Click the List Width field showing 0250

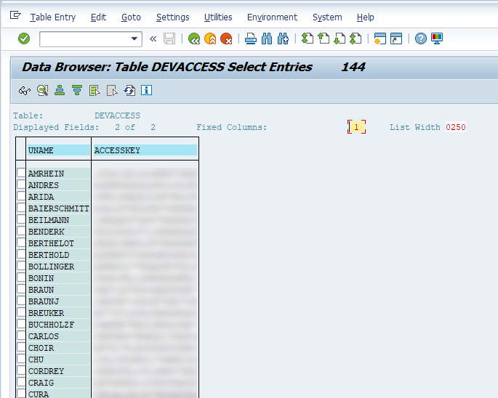456,127
